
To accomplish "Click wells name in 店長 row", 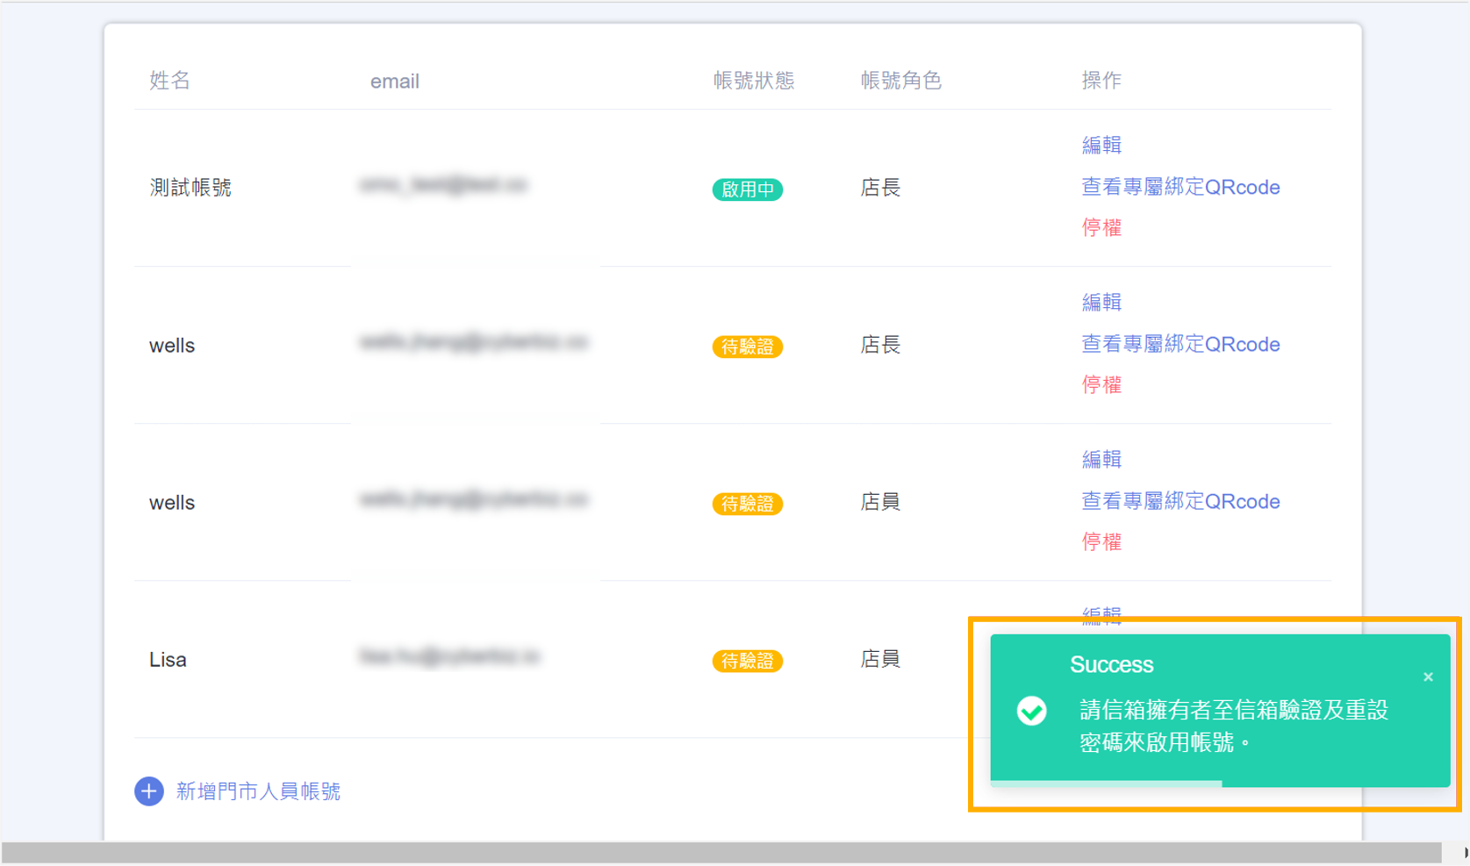I will click(172, 346).
